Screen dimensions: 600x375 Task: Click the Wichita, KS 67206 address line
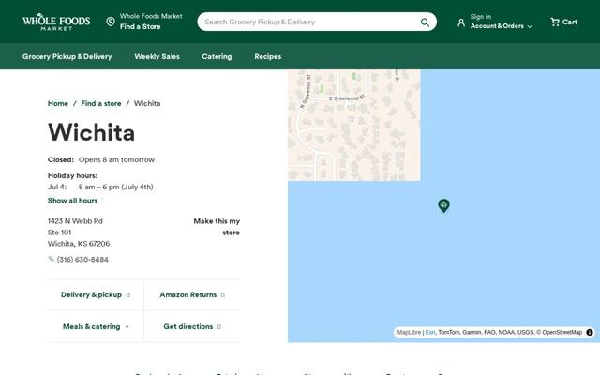[x=79, y=244]
